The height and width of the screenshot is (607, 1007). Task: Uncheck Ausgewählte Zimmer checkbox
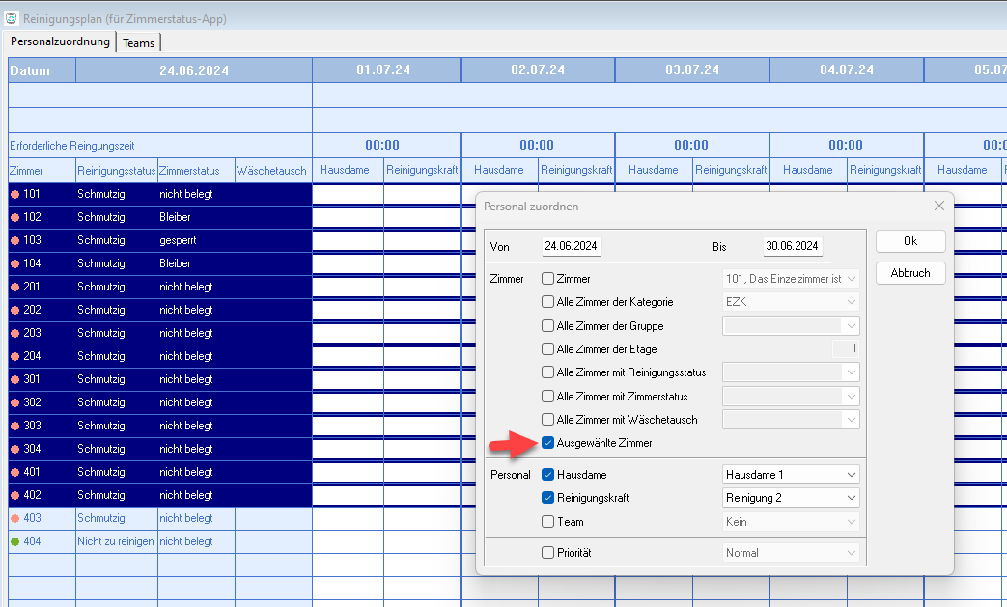(547, 443)
